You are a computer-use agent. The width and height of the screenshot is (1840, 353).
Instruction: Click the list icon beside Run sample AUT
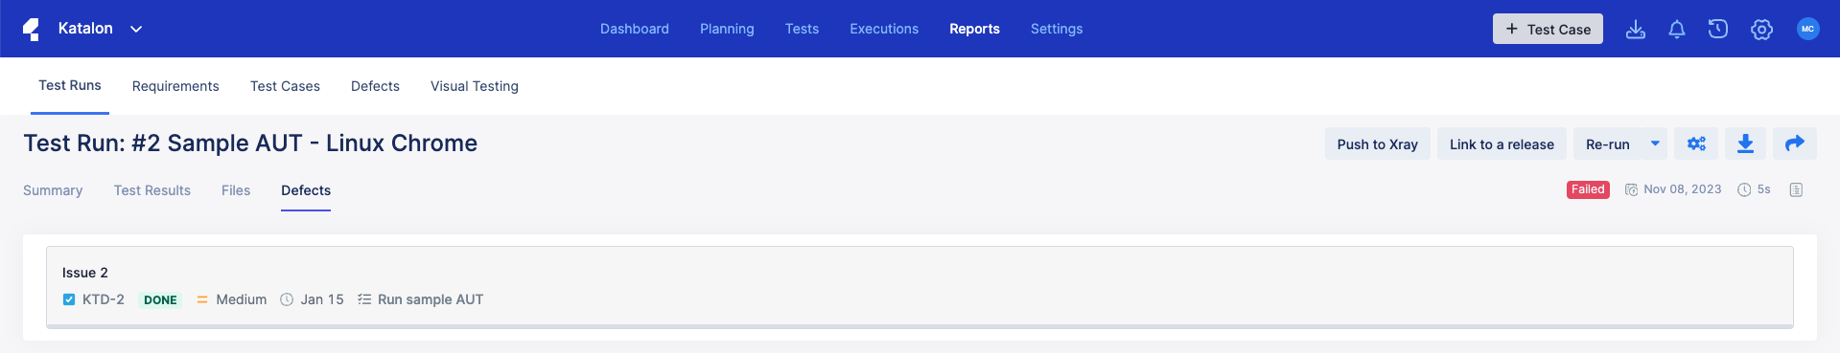364,299
